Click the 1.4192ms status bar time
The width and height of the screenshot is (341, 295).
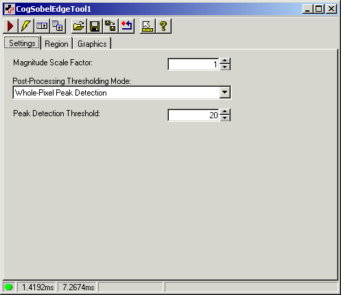(x=38, y=287)
